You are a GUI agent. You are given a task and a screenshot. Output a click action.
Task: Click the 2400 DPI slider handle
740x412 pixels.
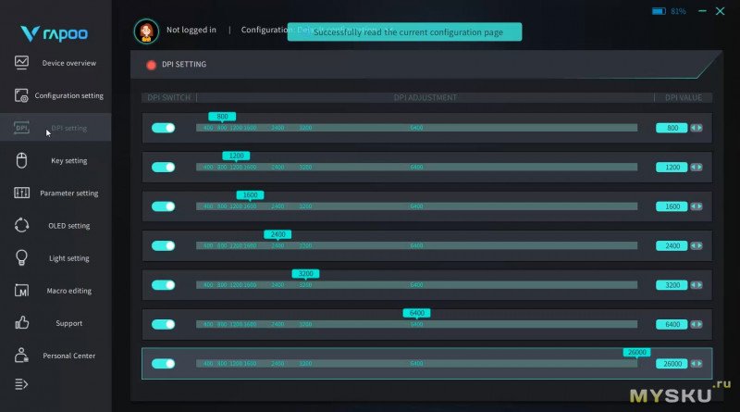[277, 235]
